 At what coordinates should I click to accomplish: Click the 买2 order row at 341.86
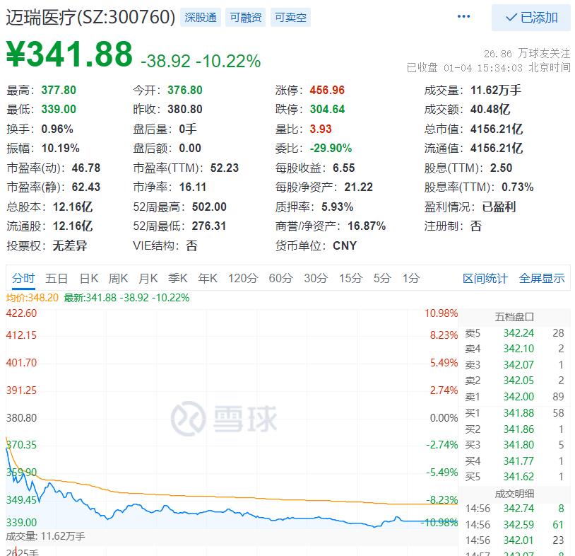coord(514,429)
